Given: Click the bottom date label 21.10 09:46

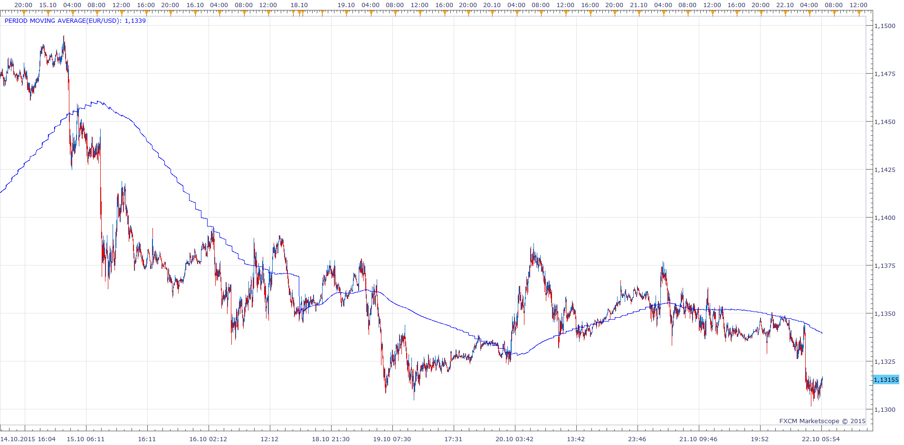Looking at the screenshot, I should (x=698, y=439).
